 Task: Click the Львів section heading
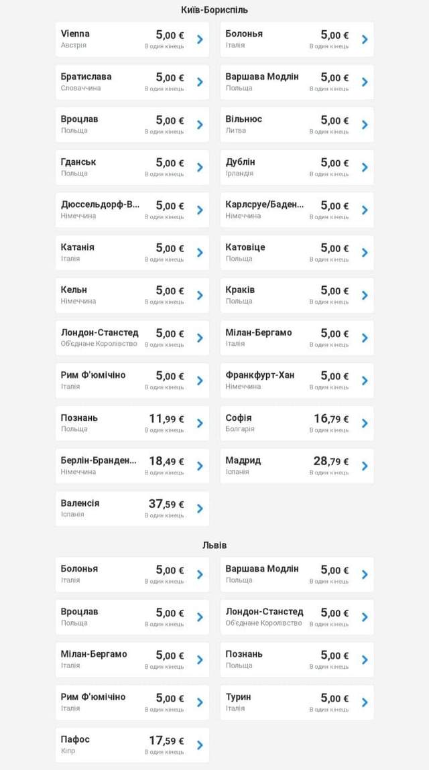point(214,546)
